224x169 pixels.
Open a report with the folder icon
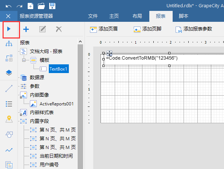pos(41,6)
